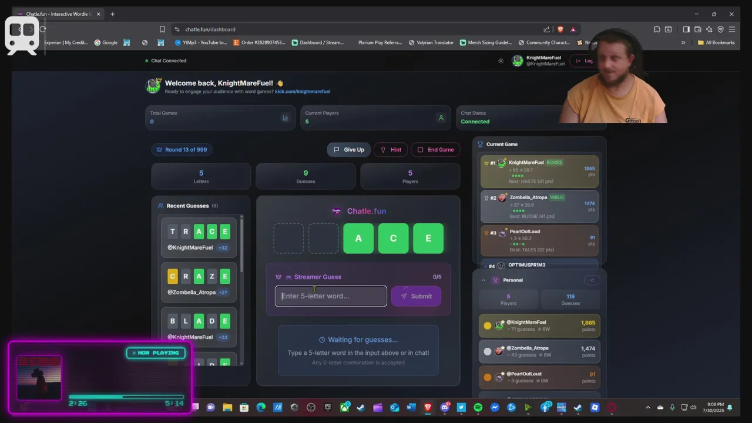This screenshot has width=752, height=423.
Task: Request a Hint for the word
Action: 391,150
